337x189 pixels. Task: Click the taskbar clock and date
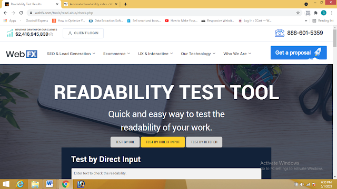pos(326,184)
